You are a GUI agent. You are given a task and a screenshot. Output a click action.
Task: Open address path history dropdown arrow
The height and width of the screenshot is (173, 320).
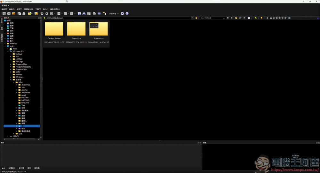(192, 18)
